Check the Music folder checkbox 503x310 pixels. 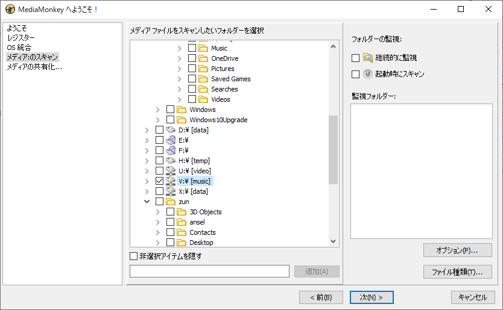click(192, 48)
